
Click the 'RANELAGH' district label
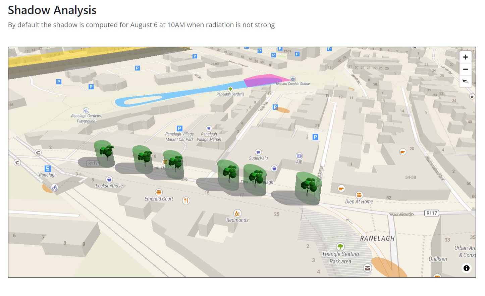pyautogui.click(x=377, y=239)
